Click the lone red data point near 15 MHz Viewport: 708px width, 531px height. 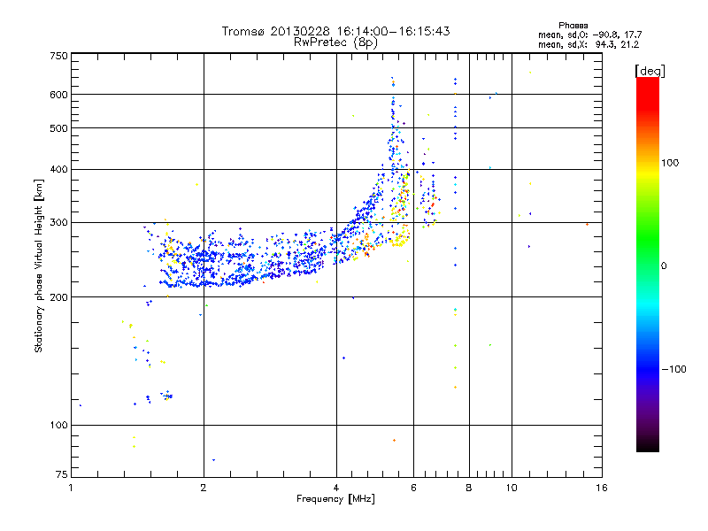tap(587, 225)
